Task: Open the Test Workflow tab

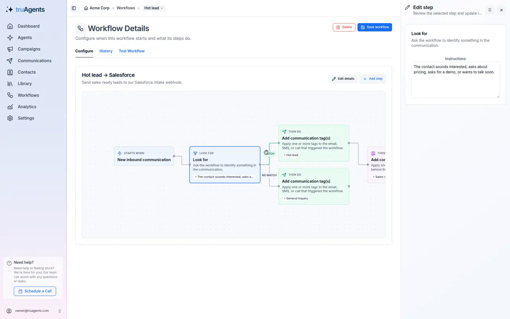Action: [131, 51]
